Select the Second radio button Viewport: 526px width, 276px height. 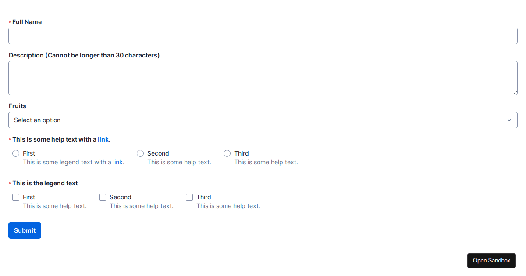140,153
